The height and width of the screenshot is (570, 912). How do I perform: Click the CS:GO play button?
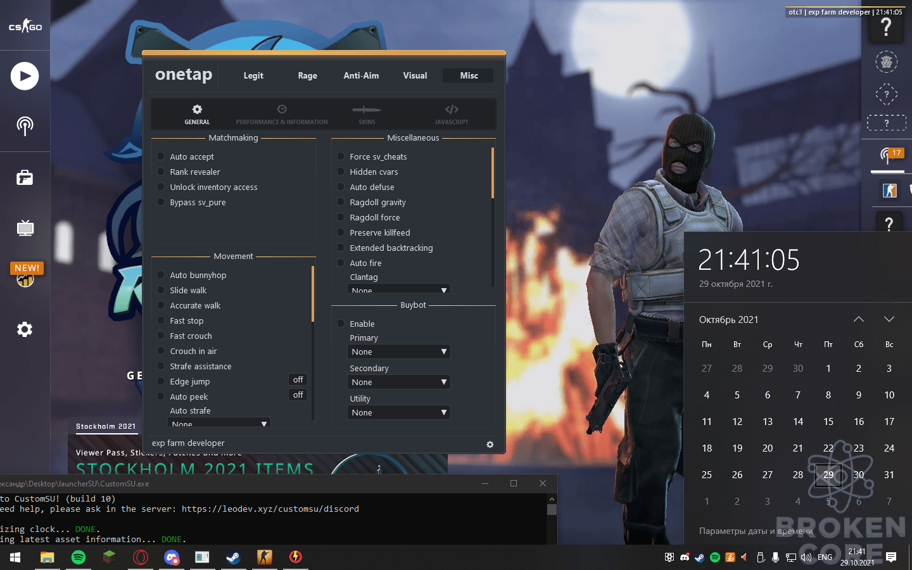pyautogui.click(x=25, y=76)
